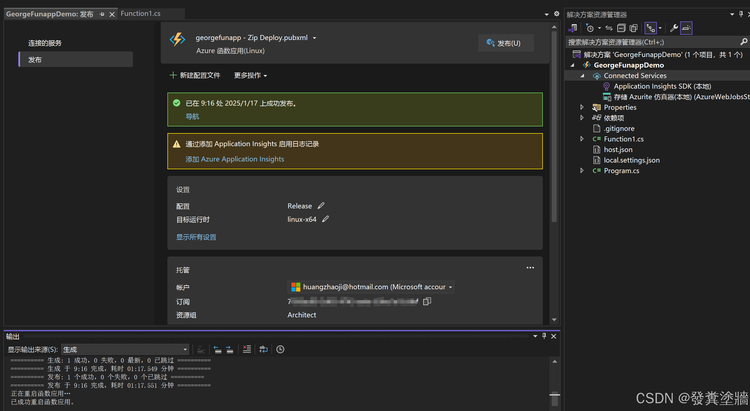Open Output window position dropdown
The image size is (750, 411).
[535, 336]
